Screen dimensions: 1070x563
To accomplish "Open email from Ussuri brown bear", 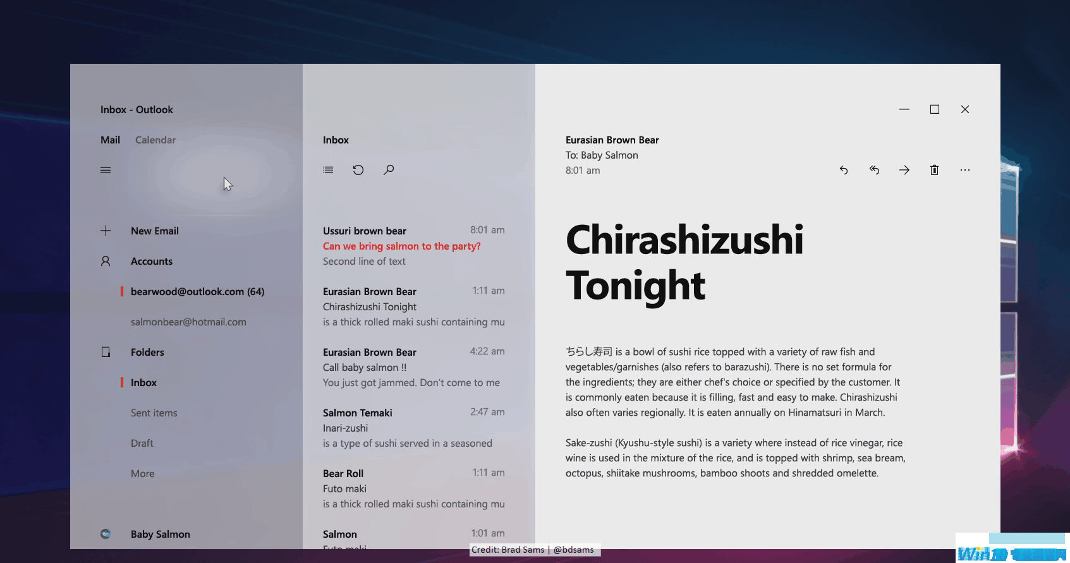I will click(x=414, y=246).
